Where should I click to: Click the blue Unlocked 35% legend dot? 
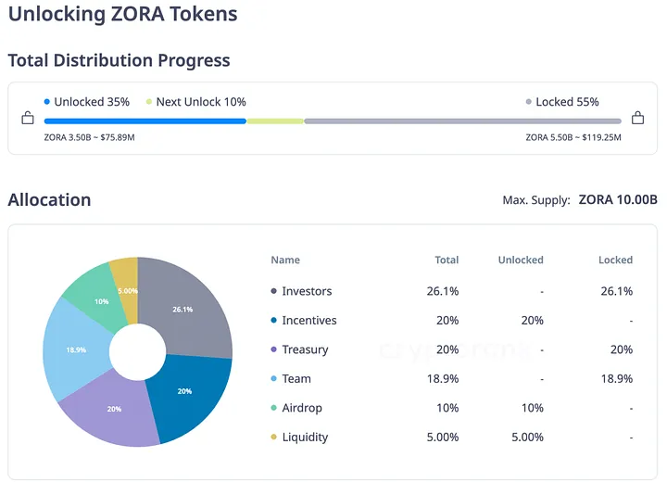46,102
